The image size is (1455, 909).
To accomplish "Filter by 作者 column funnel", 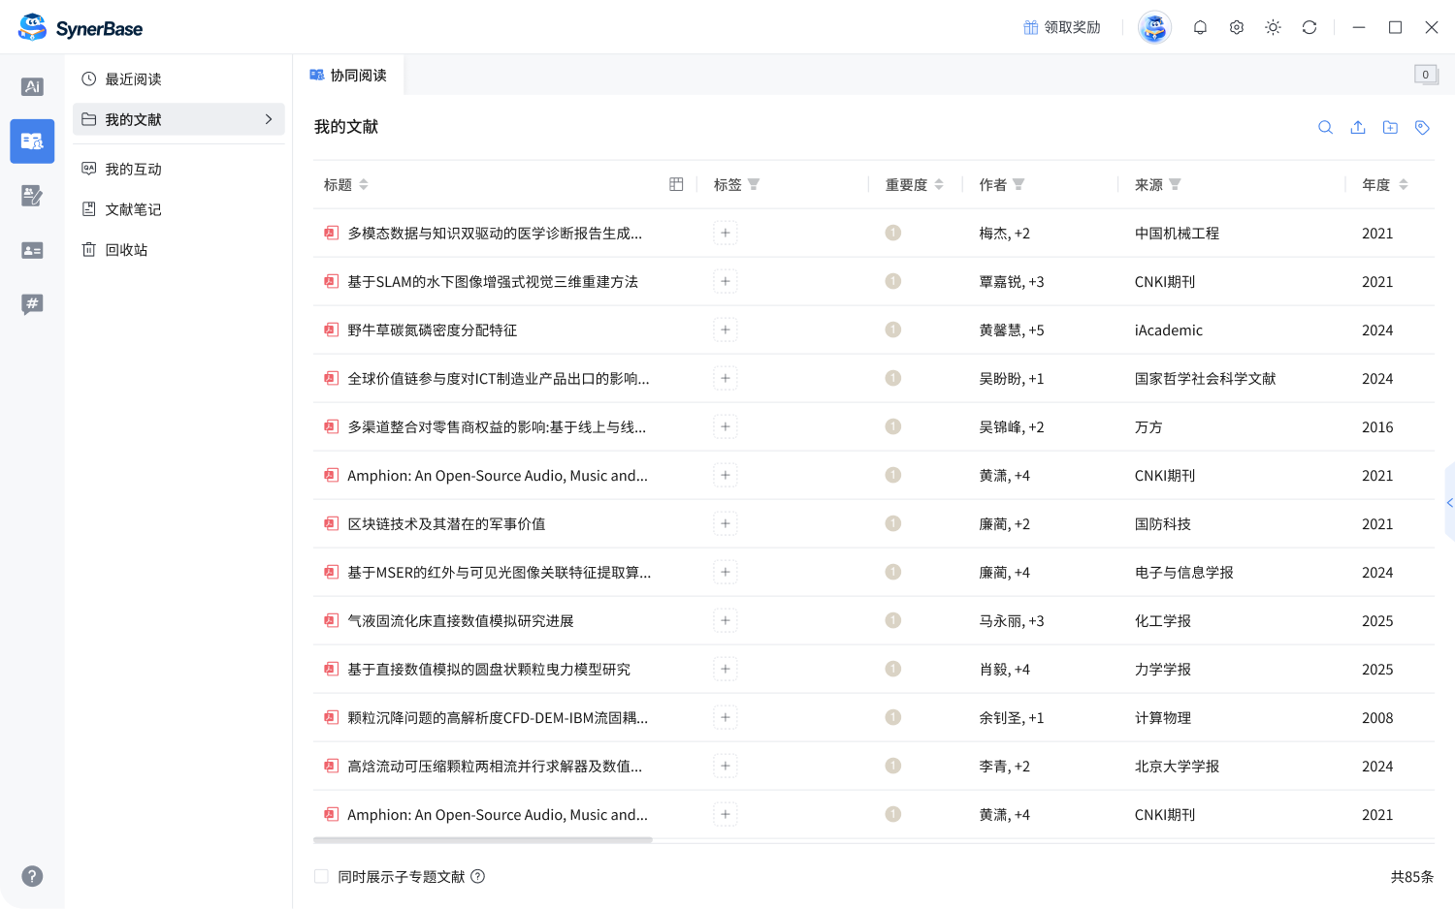I will tap(1018, 184).
